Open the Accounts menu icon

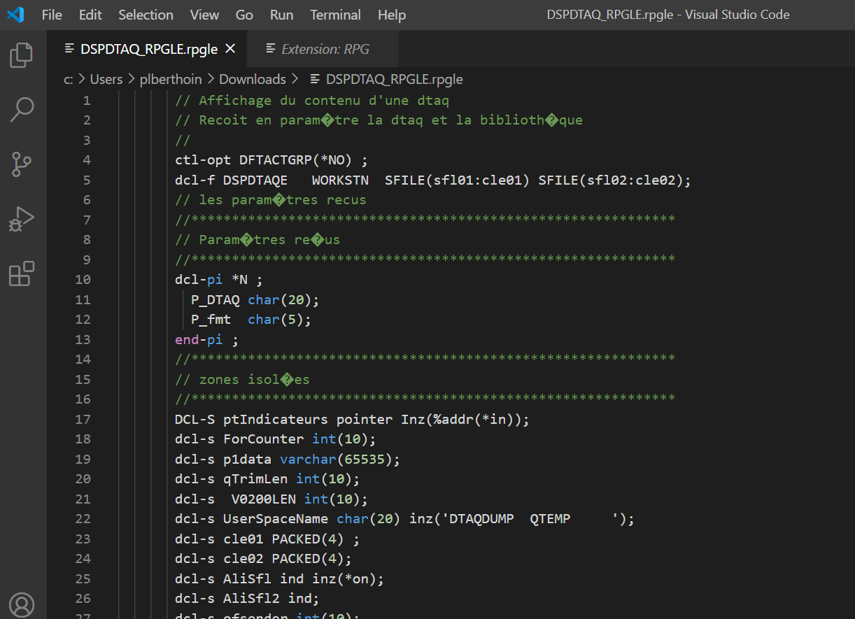pos(22,605)
